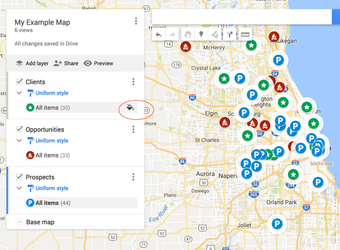Click the Preview eye icon

pyautogui.click(x=88, y=63)
